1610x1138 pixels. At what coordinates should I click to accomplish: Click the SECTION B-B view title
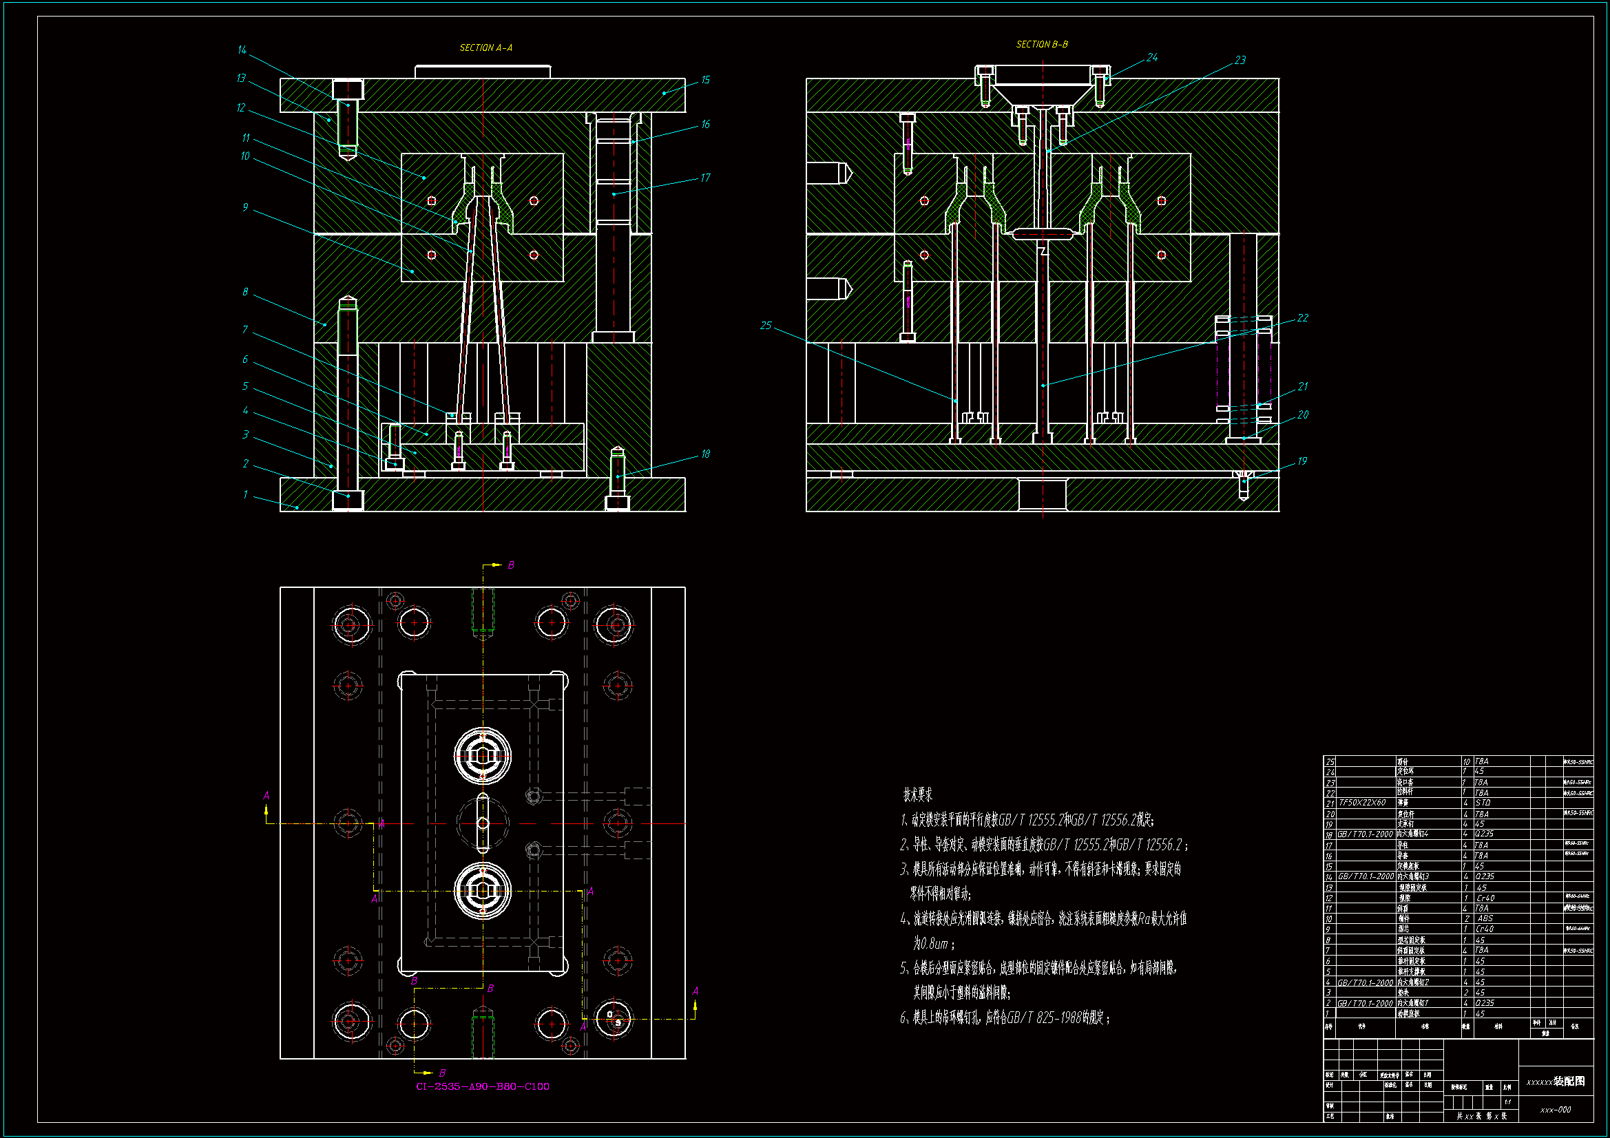1041,44
